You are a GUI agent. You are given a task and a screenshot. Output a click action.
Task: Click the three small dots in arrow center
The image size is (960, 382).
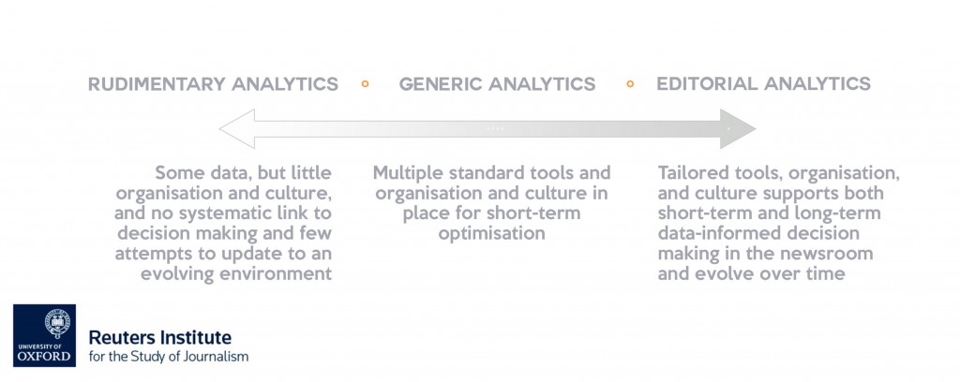click(495, 128)
